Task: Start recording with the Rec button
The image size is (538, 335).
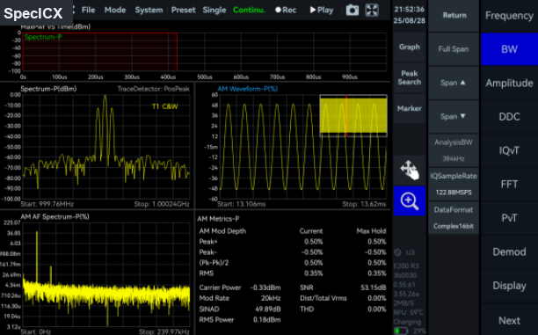Action: click(x=286, y=10)
